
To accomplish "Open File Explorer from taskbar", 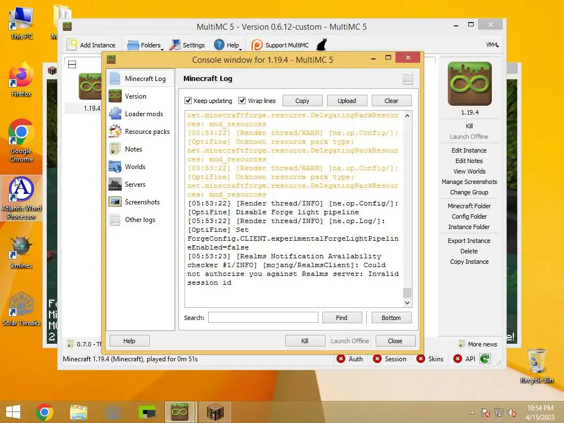I will [x=78, y=412].
